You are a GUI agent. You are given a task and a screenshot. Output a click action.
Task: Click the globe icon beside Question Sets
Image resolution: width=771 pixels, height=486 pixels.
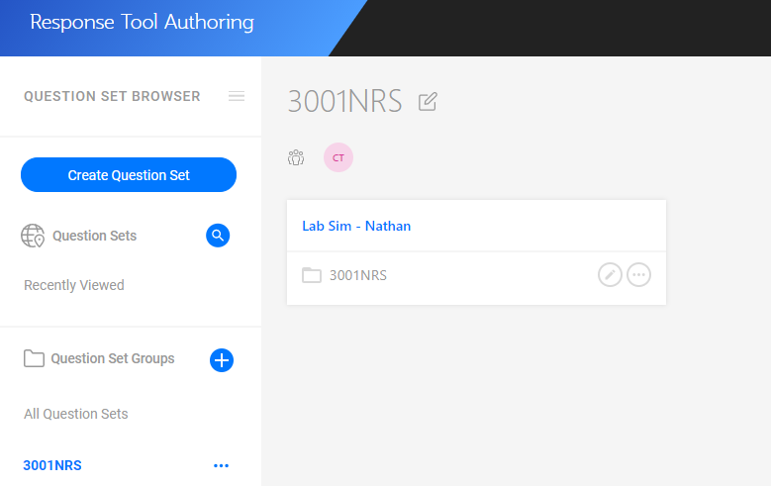(33, 236)
